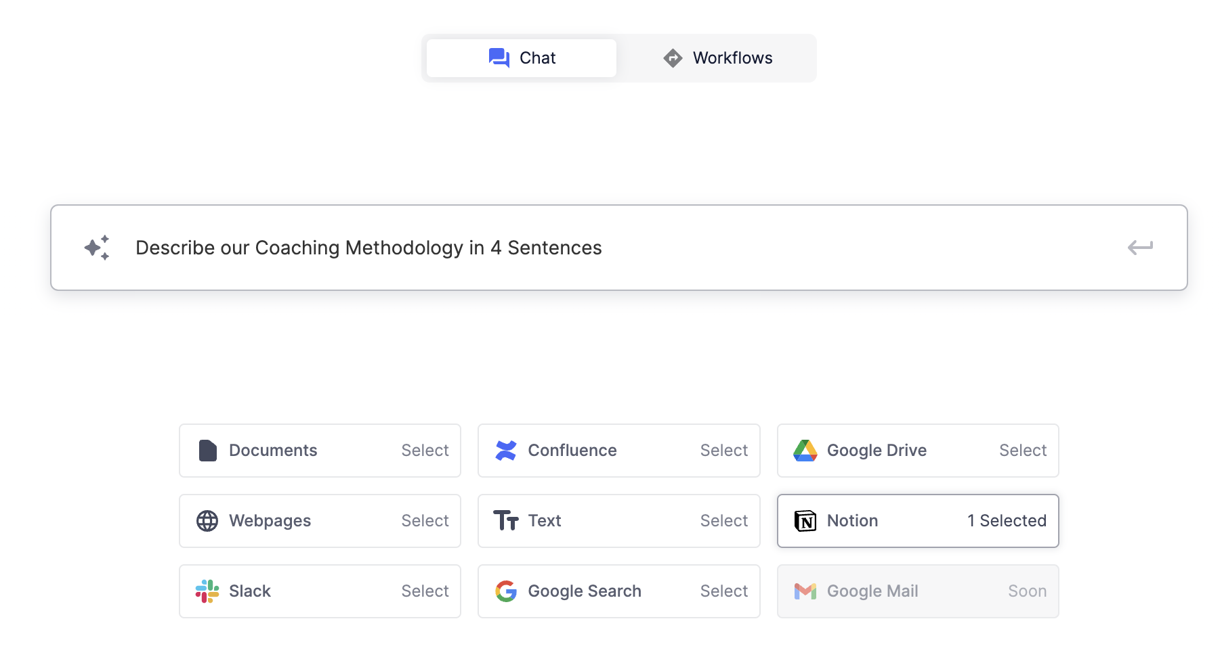Image resolution: width=1222 pixels, height=663 pixels.
Task: Click the Text source icon
Action: point(506,520)
